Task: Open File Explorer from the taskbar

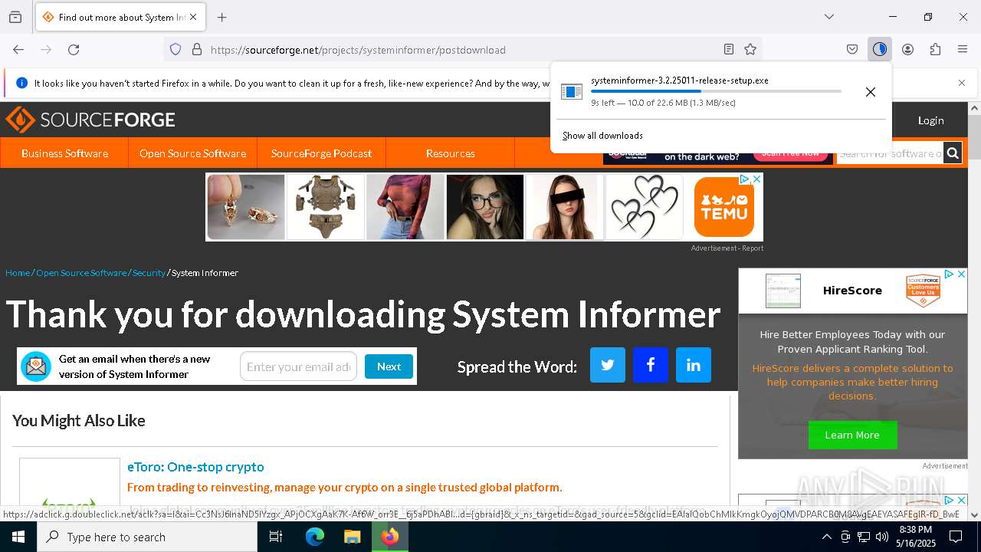Action: (352, 537)
